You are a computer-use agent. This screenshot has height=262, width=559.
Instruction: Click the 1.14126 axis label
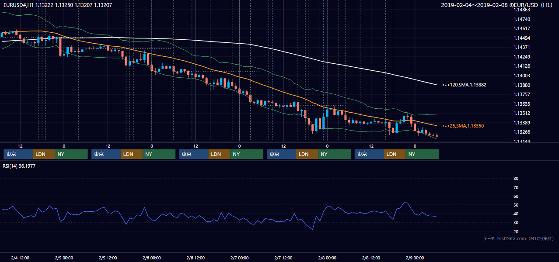tap(522, 66)
